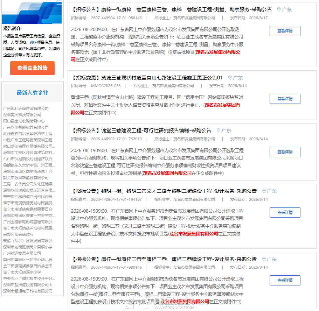Viewport: 319px width, 311px height.
Task: Click location pin icon beside 测量、勘察服务 title
Action: tap(279, 9)
